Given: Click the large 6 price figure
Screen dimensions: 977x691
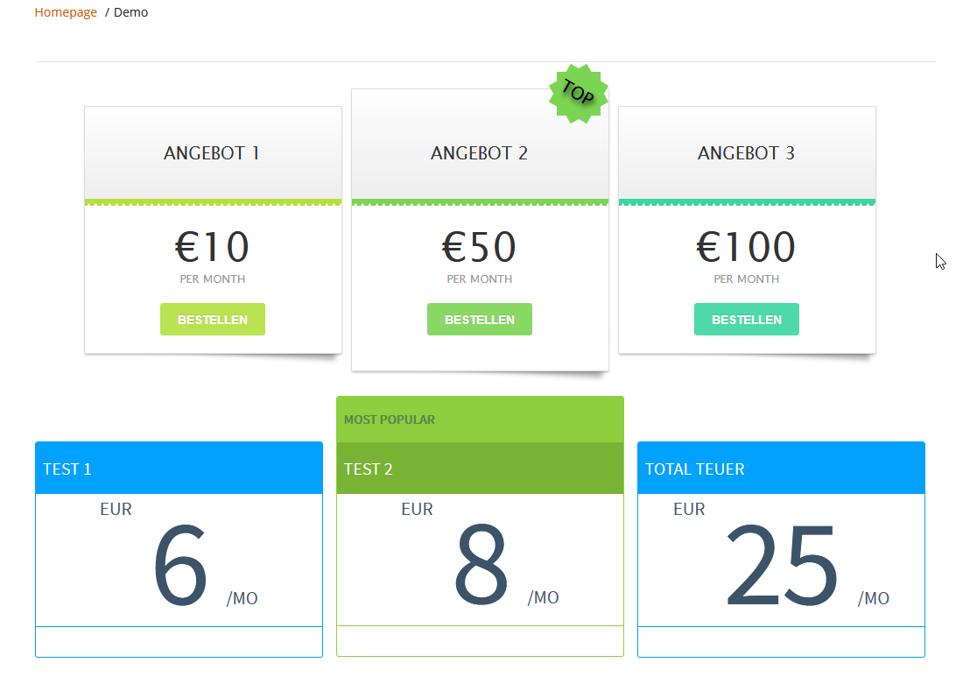Looking at the screenshot, I should (180, 567).
